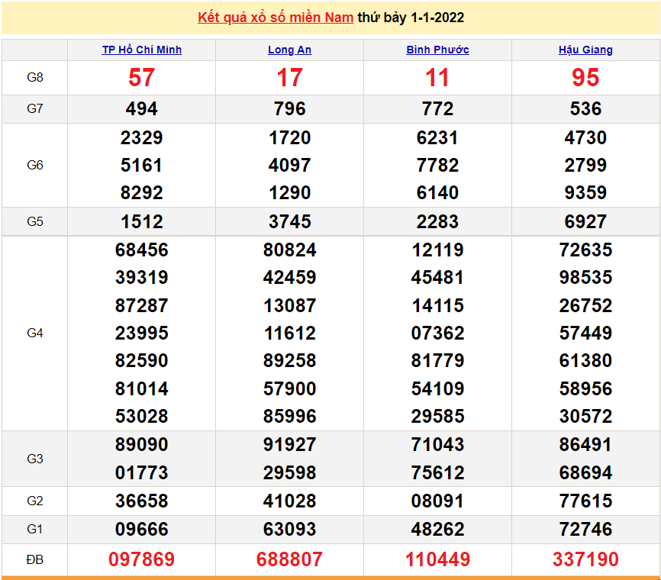This screenshot has height=580, width=661.
Task: Open the Hậu Giang province link
Action: (x=585, y=50)
